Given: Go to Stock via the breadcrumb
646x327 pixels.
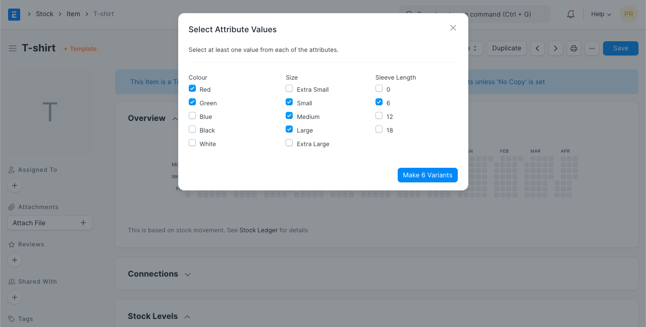Looking at the screenshot, I should (x=44, y=14).
